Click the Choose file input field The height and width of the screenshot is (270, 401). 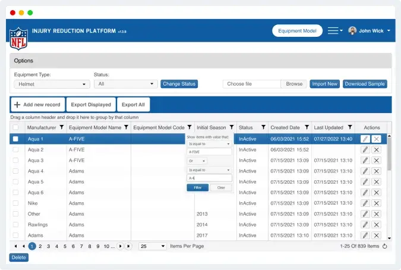[252, 84]
